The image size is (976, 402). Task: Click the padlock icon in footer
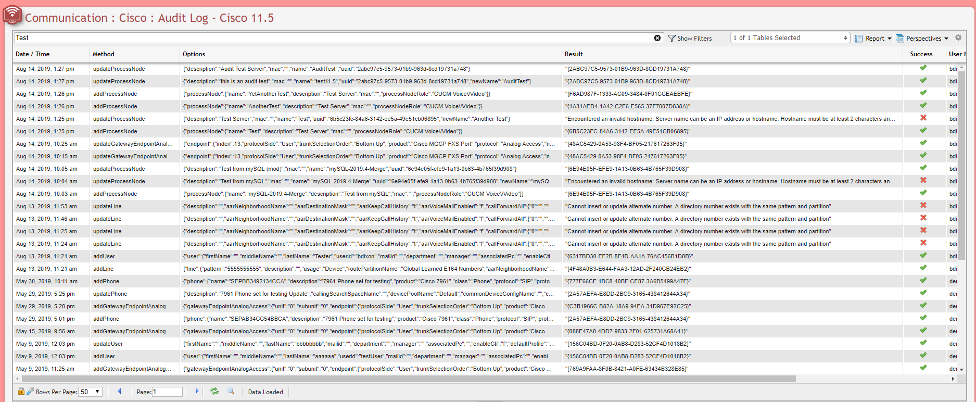point(21,392)
